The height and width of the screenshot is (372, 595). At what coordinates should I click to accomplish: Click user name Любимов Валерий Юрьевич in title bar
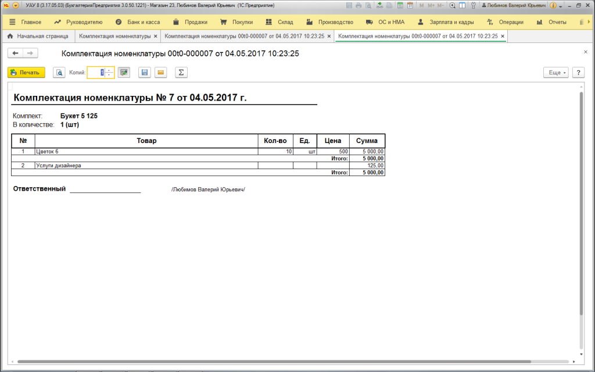(x=514, y=6)
